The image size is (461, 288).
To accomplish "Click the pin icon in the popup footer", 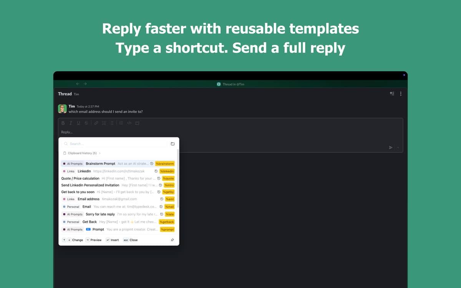I will coord(172,240).
